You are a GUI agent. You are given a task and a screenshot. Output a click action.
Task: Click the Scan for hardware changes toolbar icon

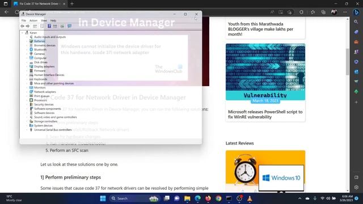tap(62, 26)
